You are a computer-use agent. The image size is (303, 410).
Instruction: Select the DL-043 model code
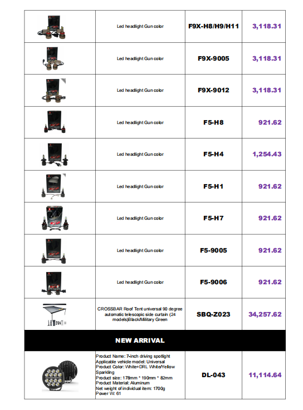(213, 375)
